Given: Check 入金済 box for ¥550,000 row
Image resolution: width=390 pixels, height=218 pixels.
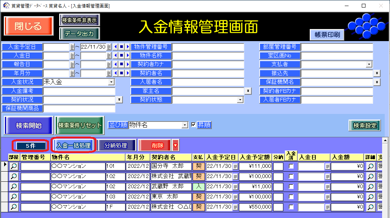Looking at the screenshot, I should coord(291,207).
